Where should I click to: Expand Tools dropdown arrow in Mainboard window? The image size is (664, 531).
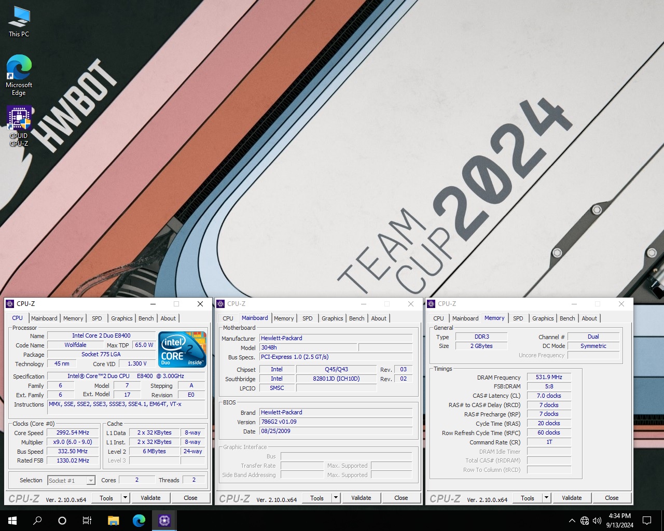click(x=336, y=498)
